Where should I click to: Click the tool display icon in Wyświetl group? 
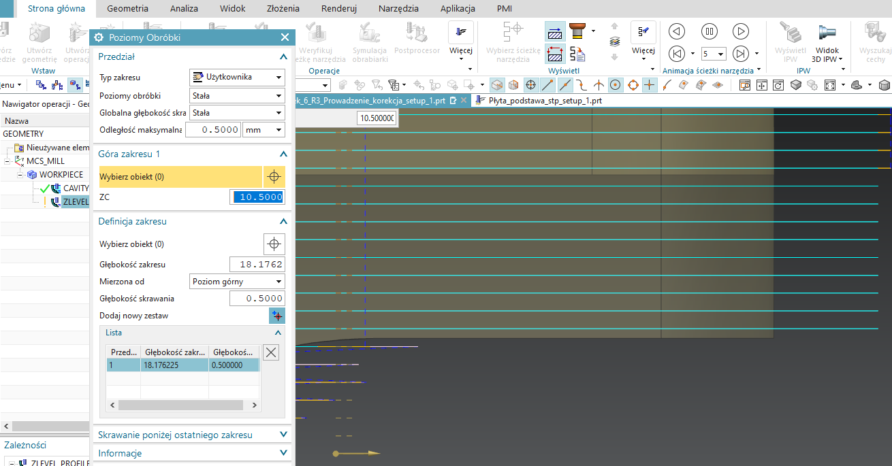(578, 31)
